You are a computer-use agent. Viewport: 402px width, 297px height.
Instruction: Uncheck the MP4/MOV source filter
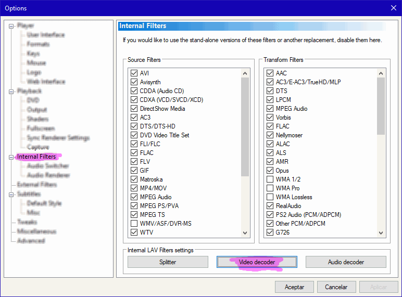click(134, 188)
